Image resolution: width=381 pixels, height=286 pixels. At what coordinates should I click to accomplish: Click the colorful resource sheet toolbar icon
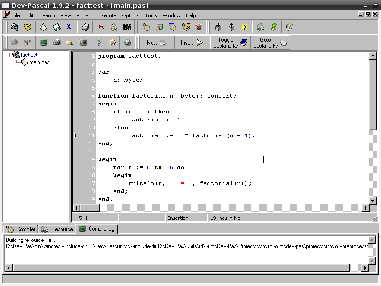(260, 27)
